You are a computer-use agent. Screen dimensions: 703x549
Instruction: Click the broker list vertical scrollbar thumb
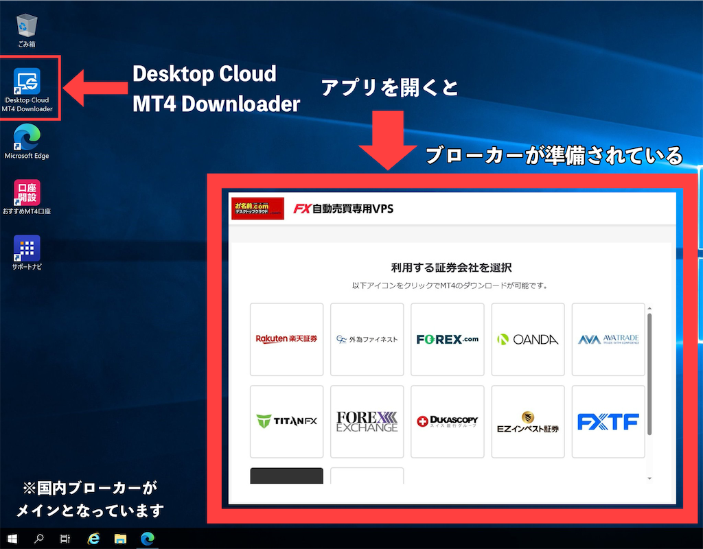[649, 374]
